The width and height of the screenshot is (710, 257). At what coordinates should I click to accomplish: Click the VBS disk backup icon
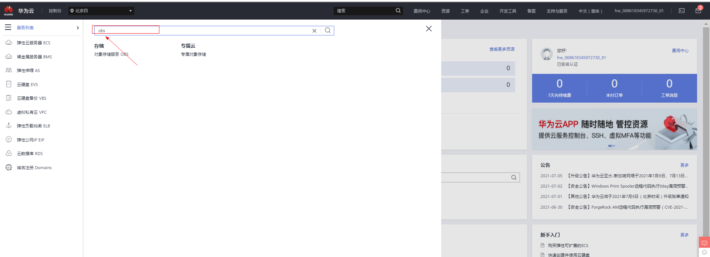(9, 98)
